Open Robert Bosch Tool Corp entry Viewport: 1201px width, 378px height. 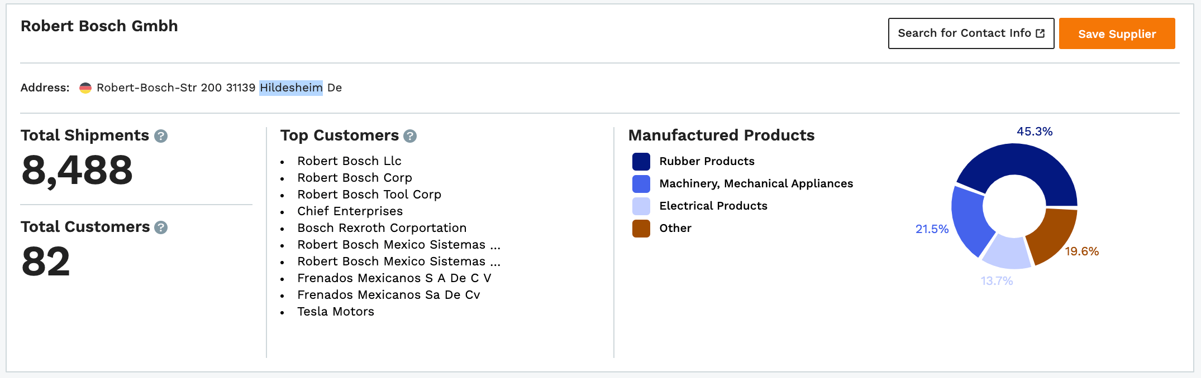point(369,195)
